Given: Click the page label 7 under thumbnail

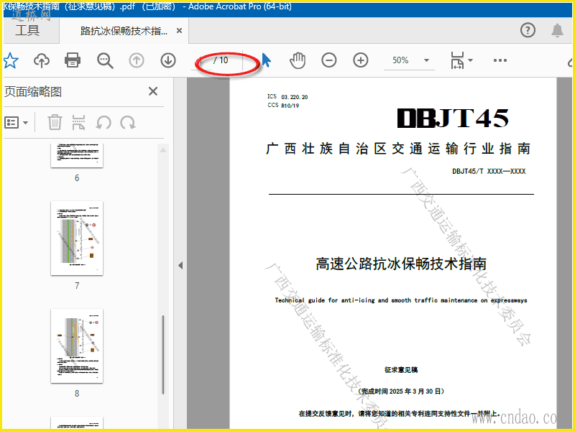Looking at the screenshot, I should pyautogui.click(x=77, y=285).
